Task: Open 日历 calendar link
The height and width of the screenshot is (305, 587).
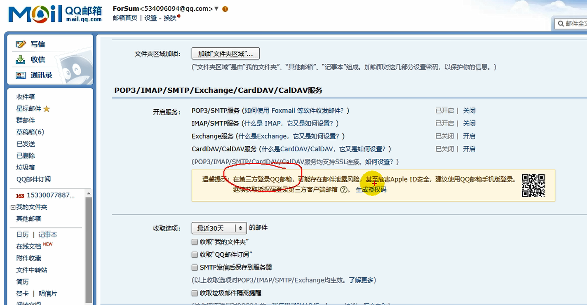Action: pos(23,235)
